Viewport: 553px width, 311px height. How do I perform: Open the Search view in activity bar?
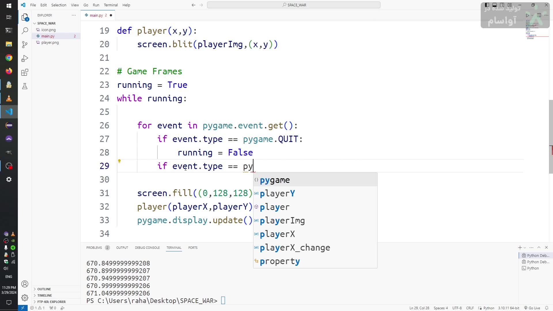pos(25,31)
